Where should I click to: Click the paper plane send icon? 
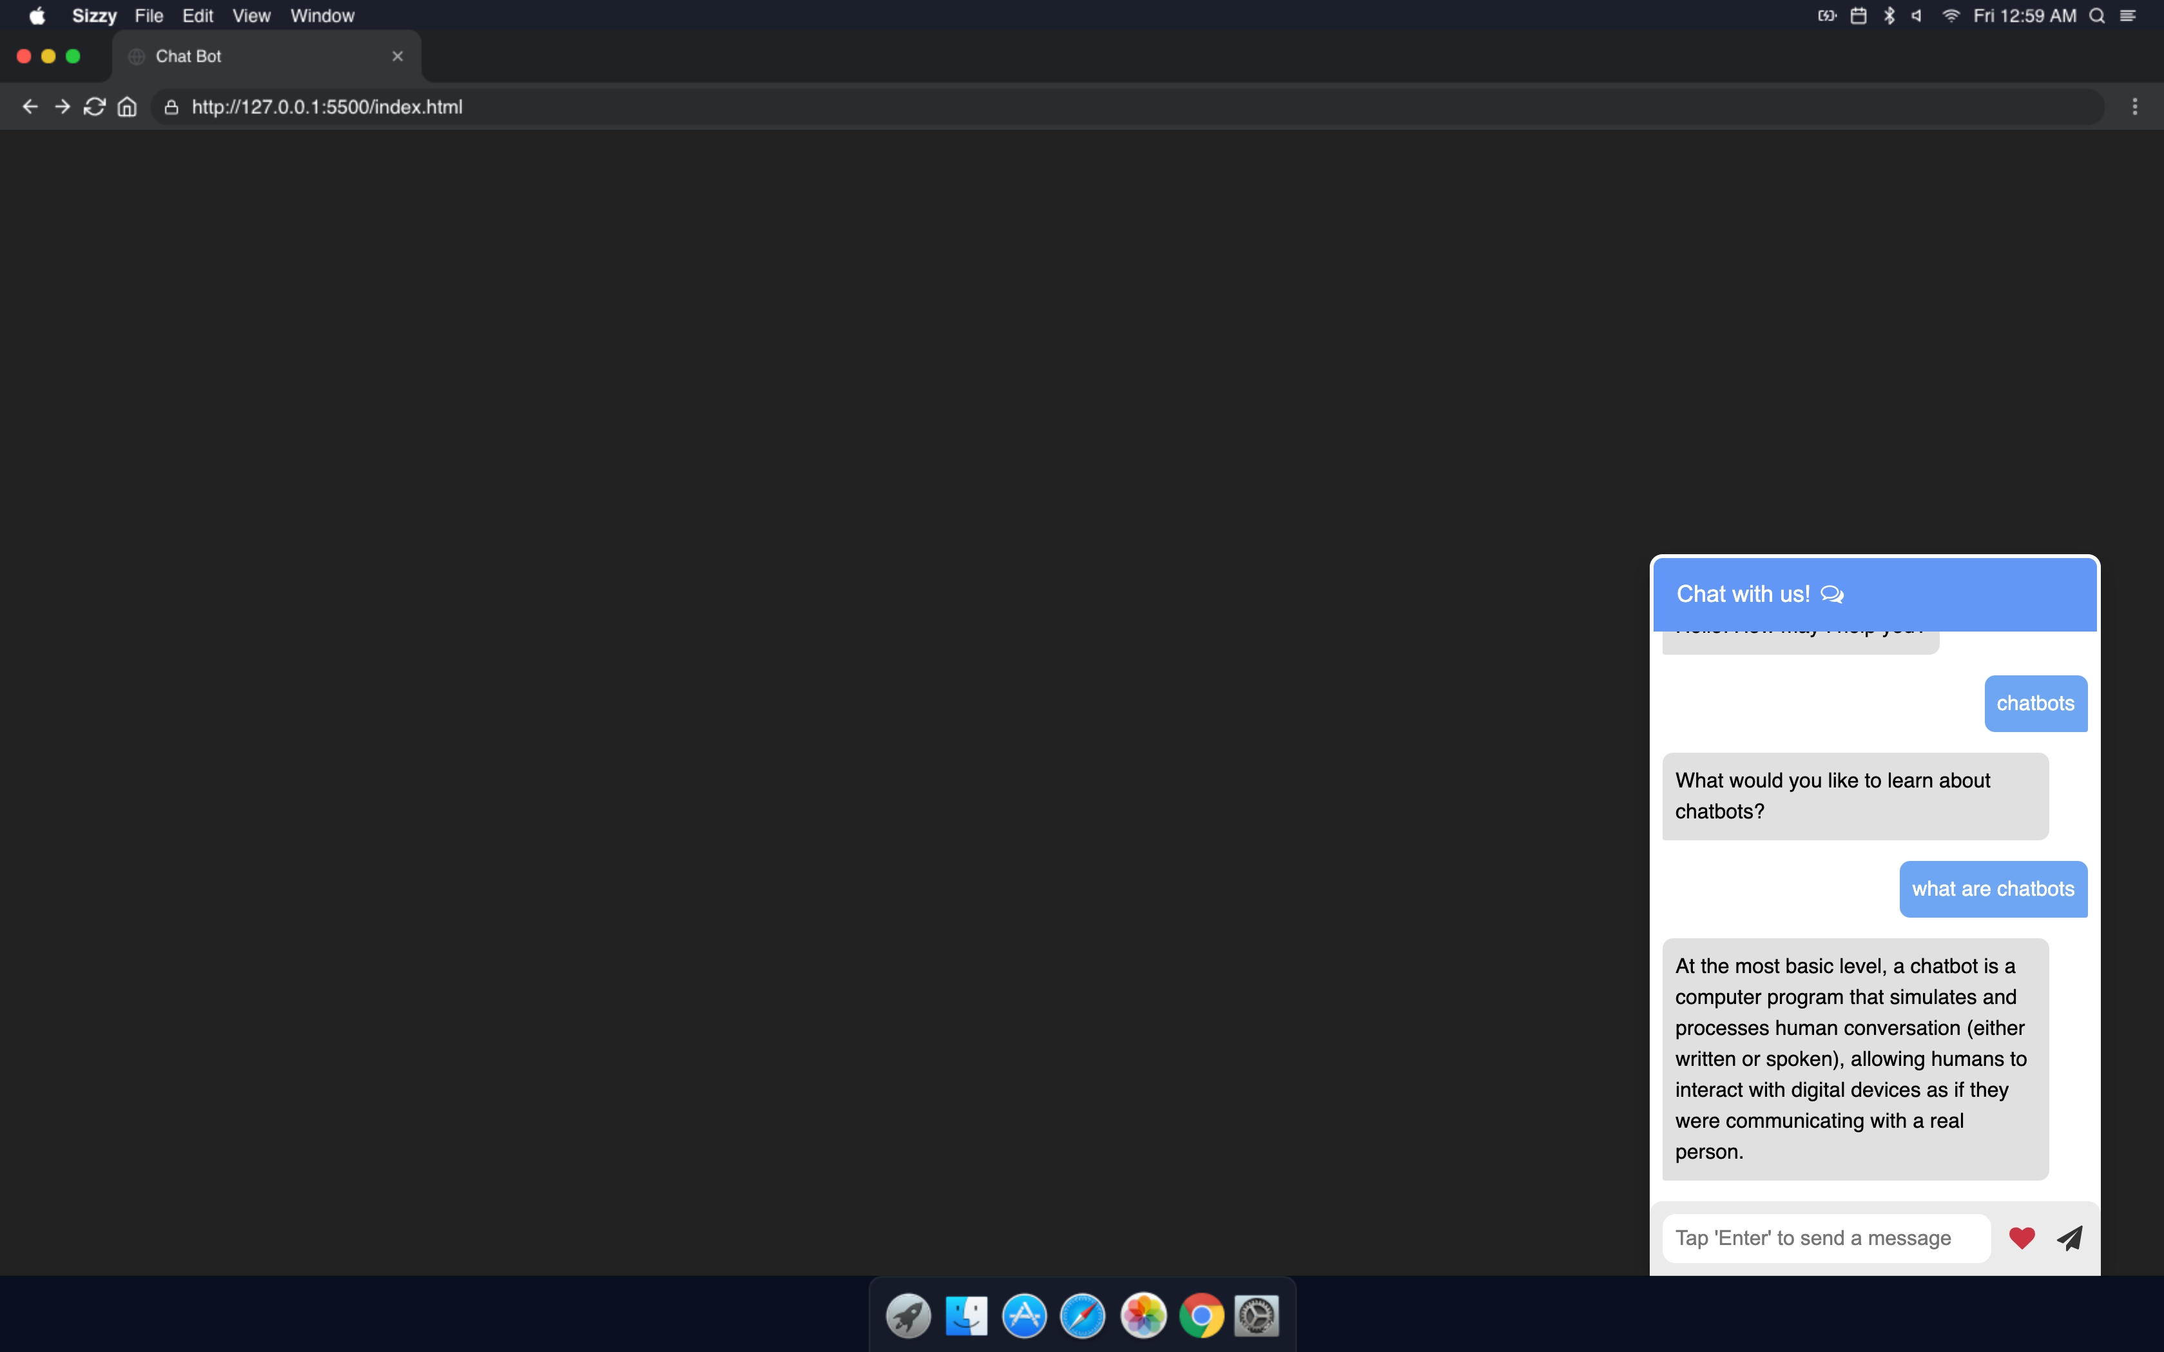[x=2070, y=1237]
